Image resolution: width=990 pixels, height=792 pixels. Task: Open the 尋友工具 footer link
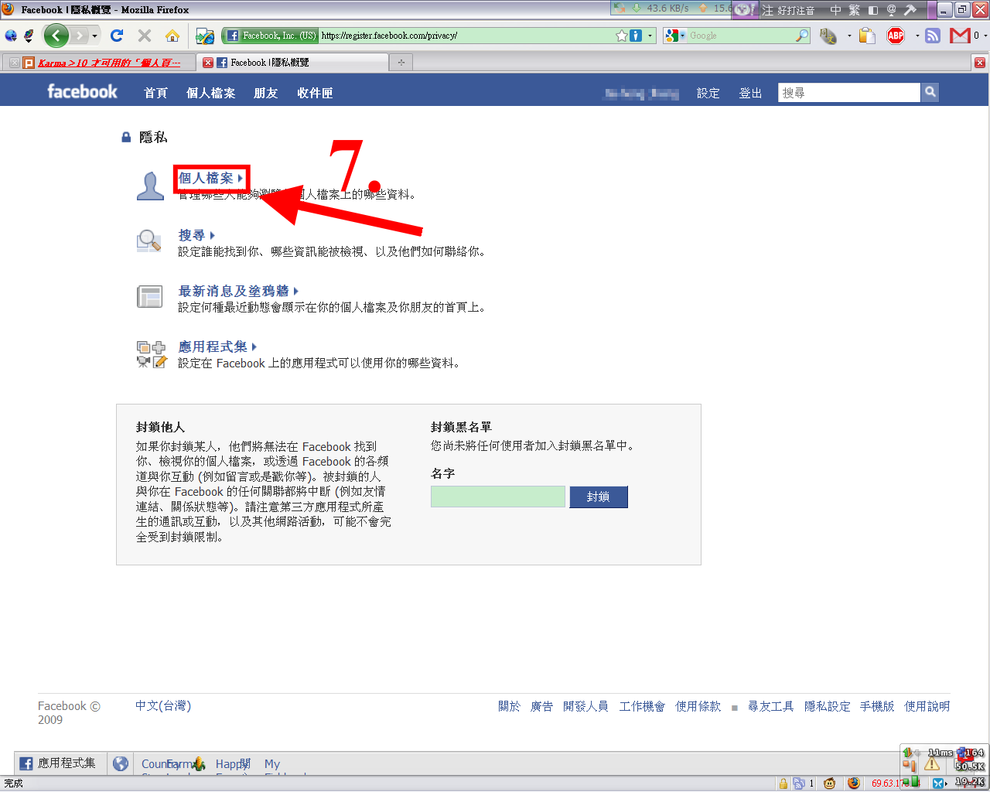[x=770, y=706]
